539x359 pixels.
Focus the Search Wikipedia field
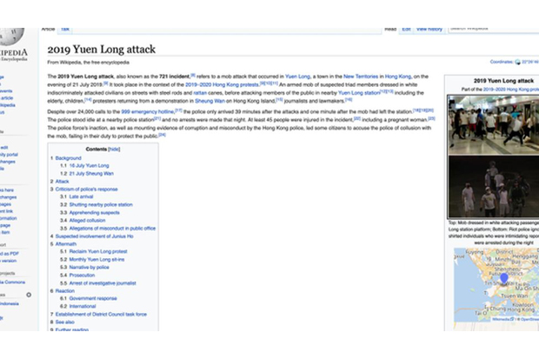pyautogui.click(x=494, y=30)
